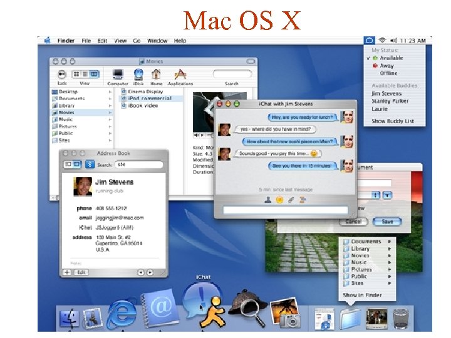Open the Apple menu
The image size is (451, 338).
(48, 41)
